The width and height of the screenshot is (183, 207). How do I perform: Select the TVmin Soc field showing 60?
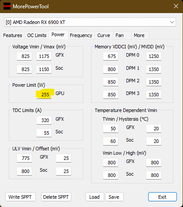pos(111,141)
